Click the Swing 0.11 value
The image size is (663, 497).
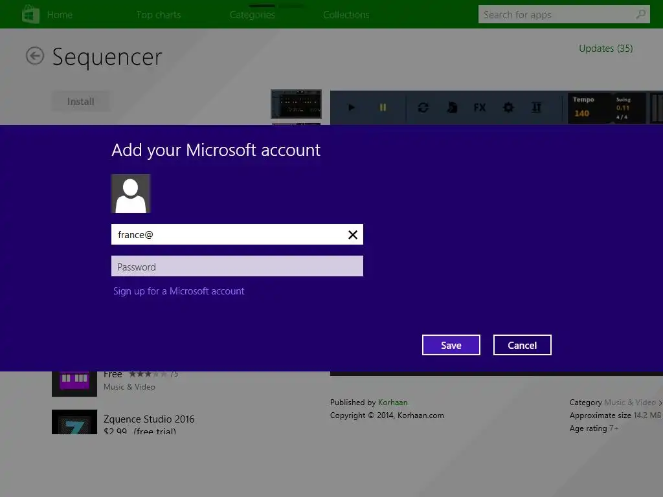(x=623, y=108)
